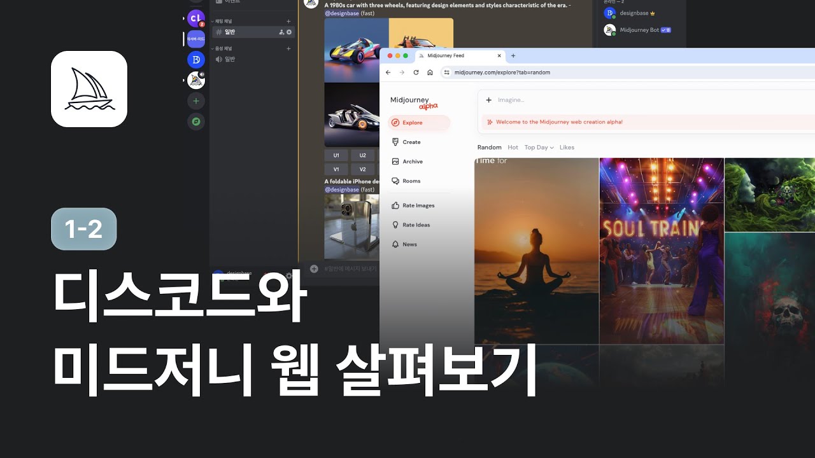
Task: Open the Midjourney sailboat server icon
Action: click(x=196, y=80)
